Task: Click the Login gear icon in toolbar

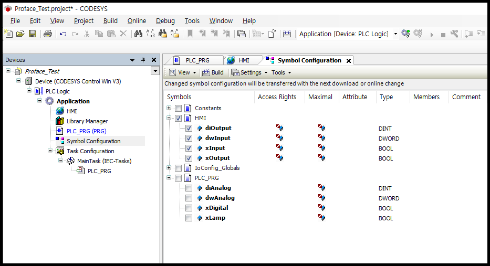Action: tap(405, 34)
